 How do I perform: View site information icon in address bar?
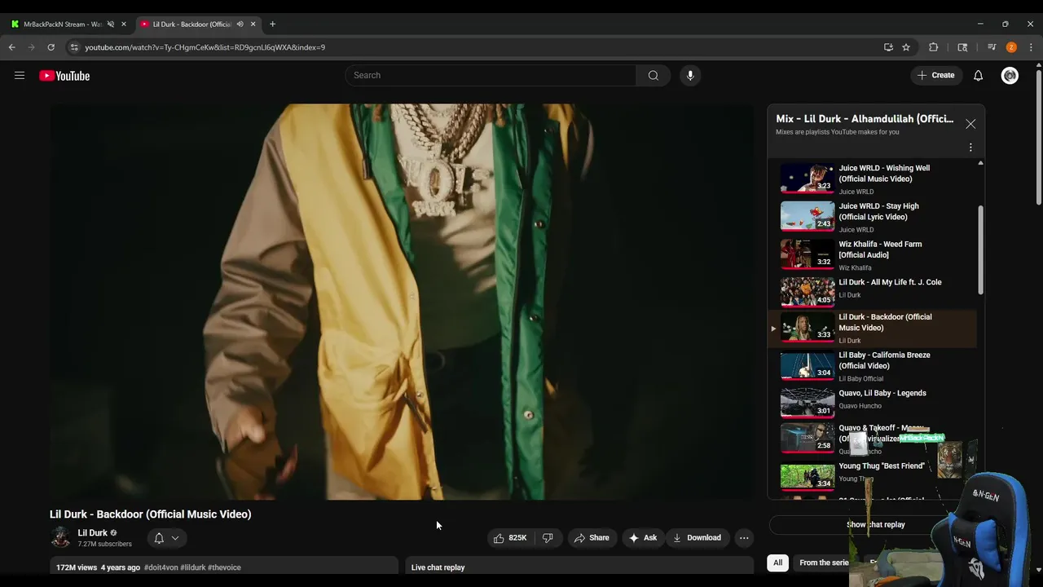click(x=74, y=47)
